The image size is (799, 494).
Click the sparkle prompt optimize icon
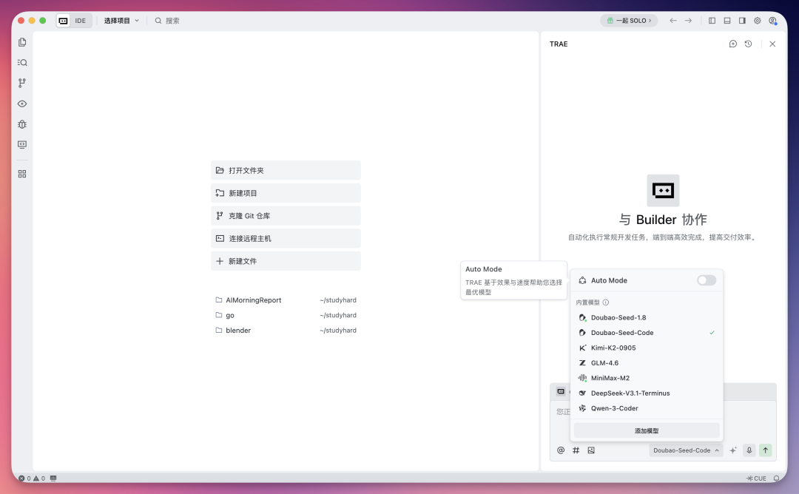[733, 450]
